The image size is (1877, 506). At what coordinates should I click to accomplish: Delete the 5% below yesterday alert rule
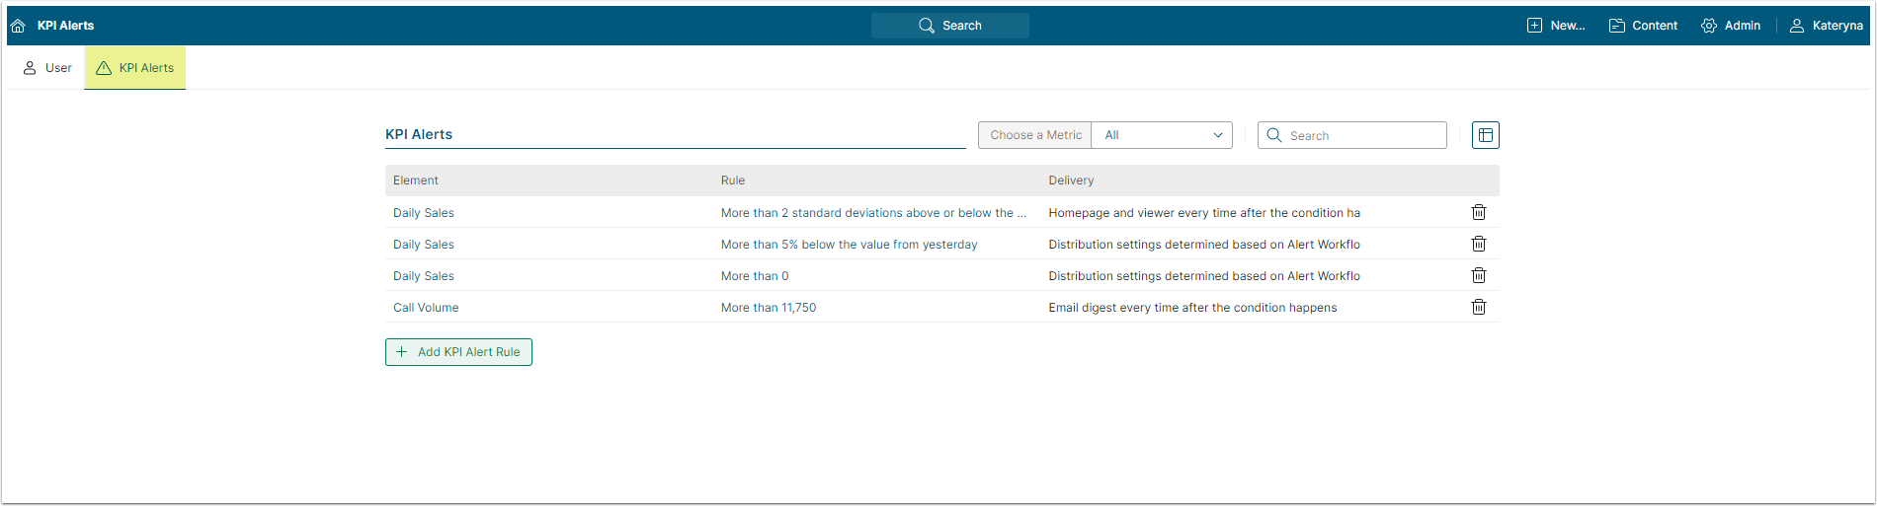tap(1478, 244)
